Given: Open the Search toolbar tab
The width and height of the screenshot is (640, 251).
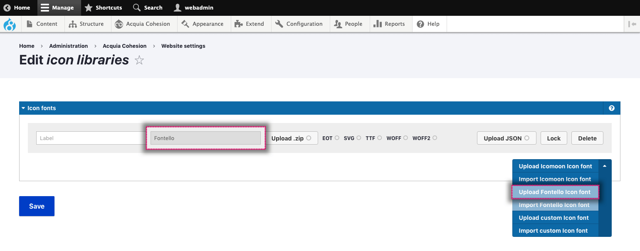Looking at the screenshot, I should pos(148,7).
